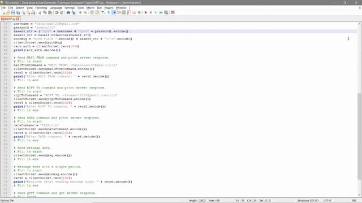This screenshot has height=203, width=362.
Task: Click the 'UTF-8' encoding status field
Action: 327,201
